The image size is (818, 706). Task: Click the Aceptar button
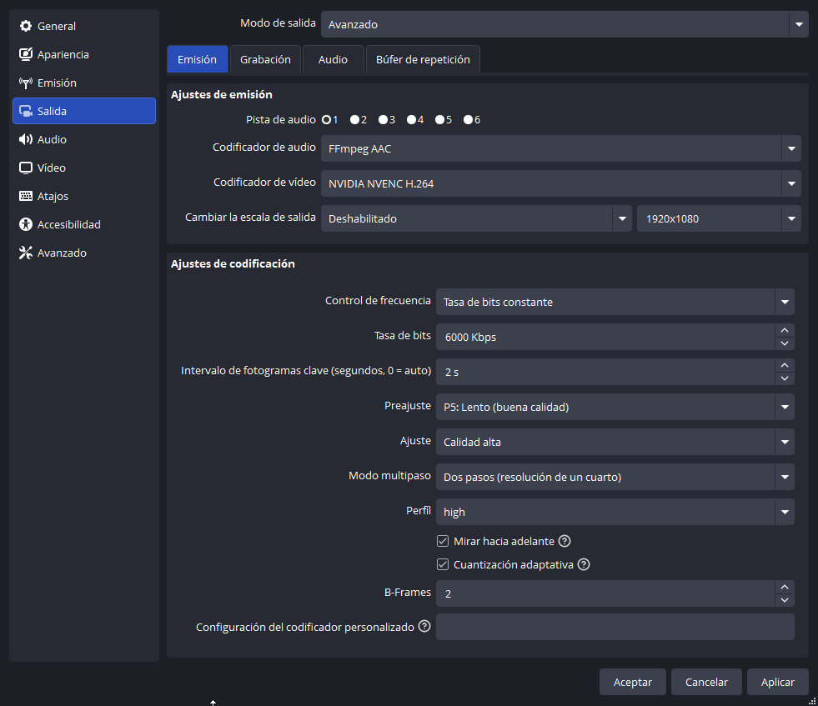633,682
